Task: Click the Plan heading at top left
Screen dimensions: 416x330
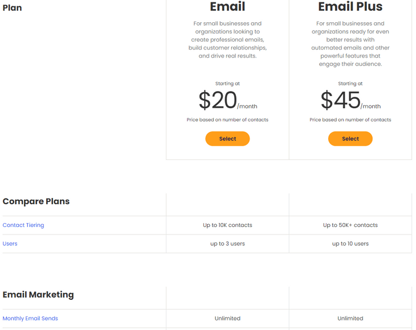Action: coord(13,8)
